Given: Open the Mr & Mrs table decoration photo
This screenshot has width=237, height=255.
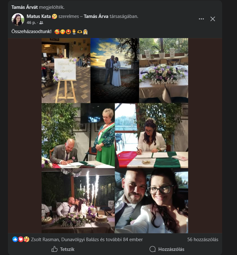Looking at the screenshot, I should pyautogui.click(x=164, y=71).
